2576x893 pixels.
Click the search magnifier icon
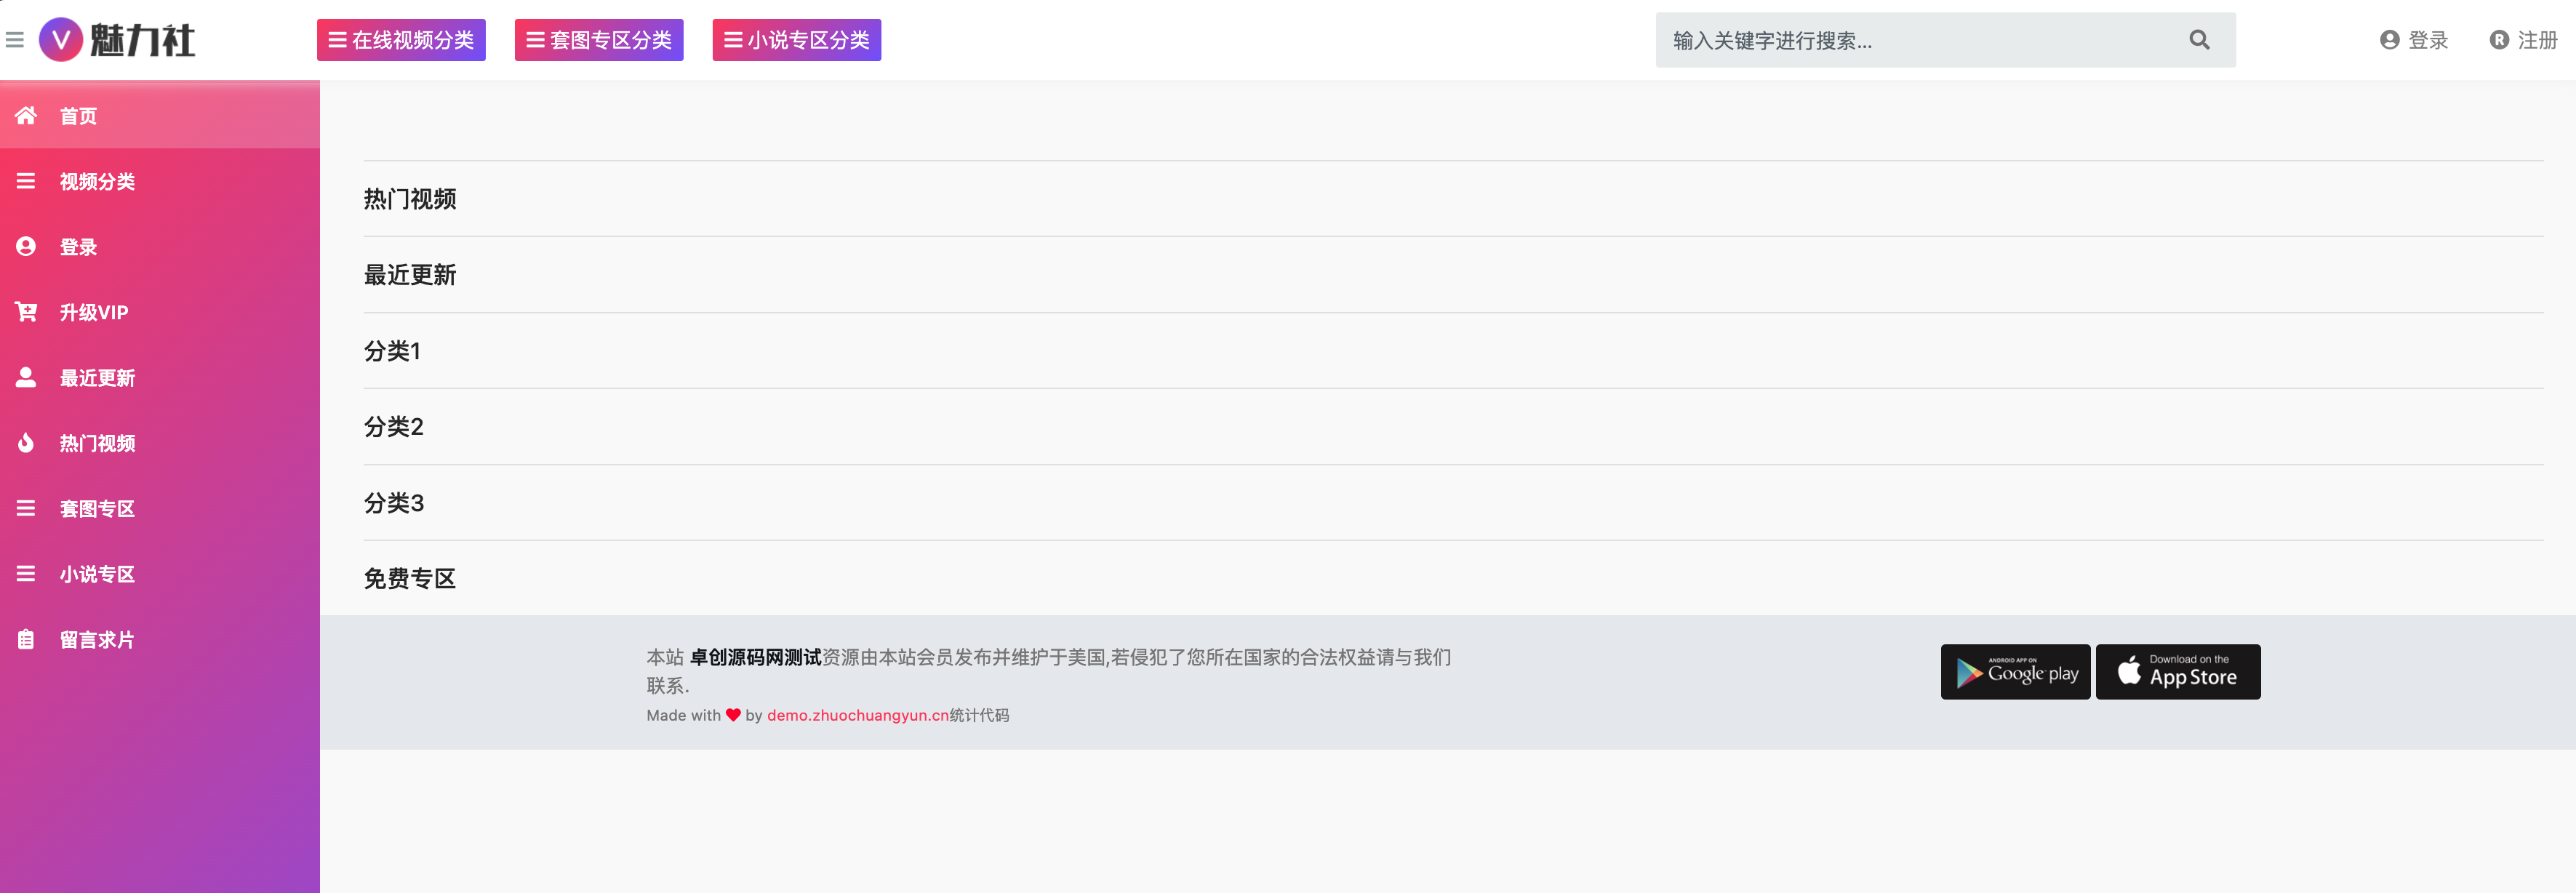2199,40
